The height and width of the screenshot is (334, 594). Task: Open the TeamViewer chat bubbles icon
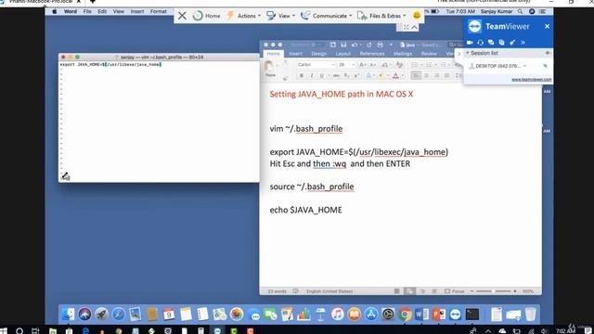(491, 43)
